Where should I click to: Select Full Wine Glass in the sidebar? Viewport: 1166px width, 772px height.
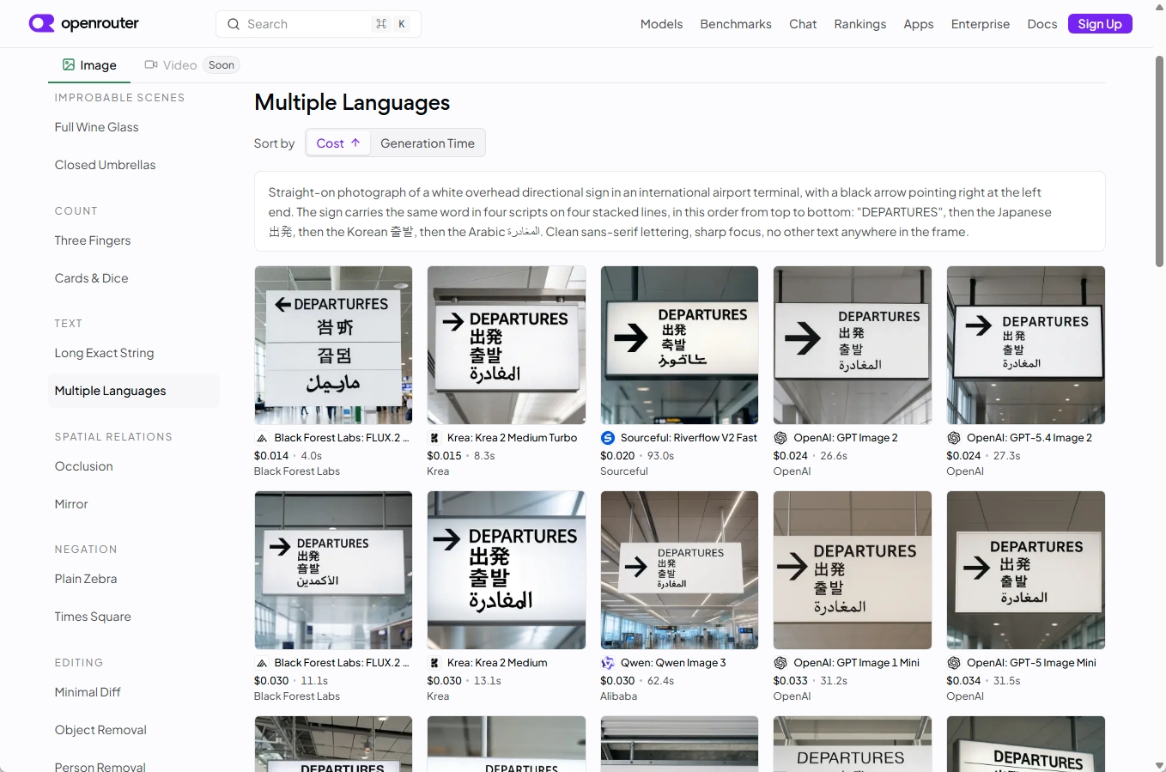tap(134, 127)
